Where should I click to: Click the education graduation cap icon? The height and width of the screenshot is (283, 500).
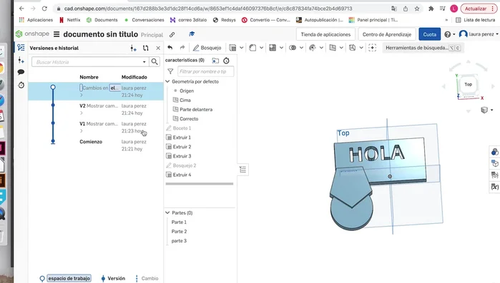pyautogui.click(x=192, y=34)
